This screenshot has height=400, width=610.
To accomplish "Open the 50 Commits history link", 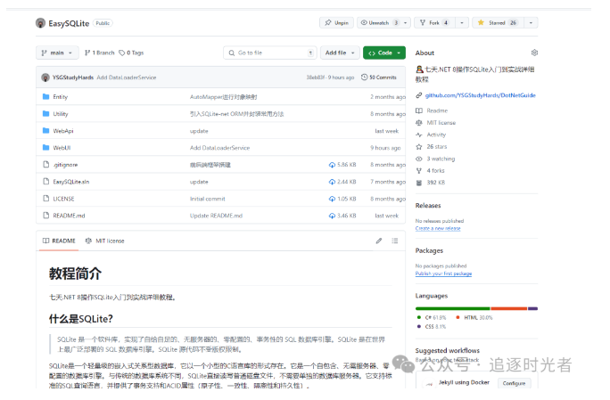I will pyautogui.click(x=379, y=78).
